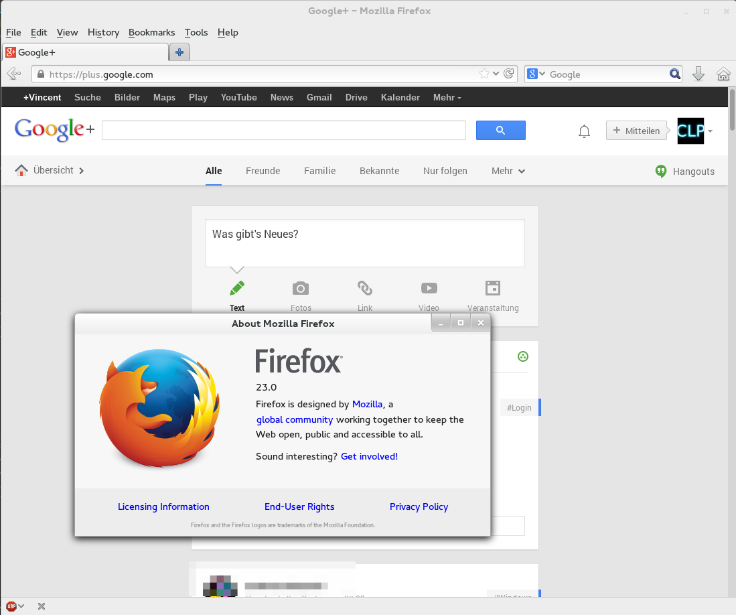Reload the page with the refresh icon
The width and height of the screenshot is (736, 615).
509,74
